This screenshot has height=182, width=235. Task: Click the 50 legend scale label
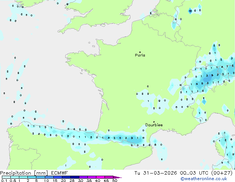pos(115,181)
